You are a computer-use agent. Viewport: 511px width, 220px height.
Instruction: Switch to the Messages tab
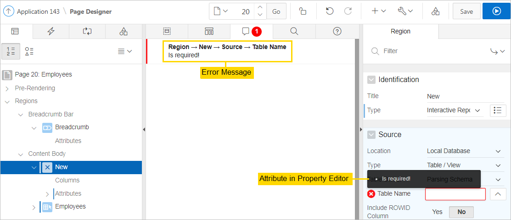point(251,31)
